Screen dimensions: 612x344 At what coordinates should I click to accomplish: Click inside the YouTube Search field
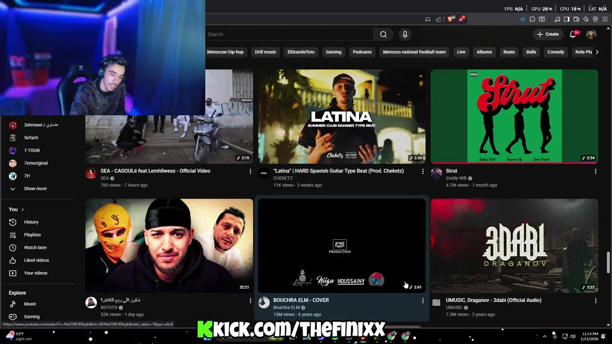288,34
